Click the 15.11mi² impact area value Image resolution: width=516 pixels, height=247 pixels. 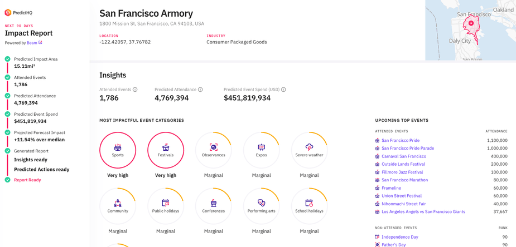(x=25, y=66)
